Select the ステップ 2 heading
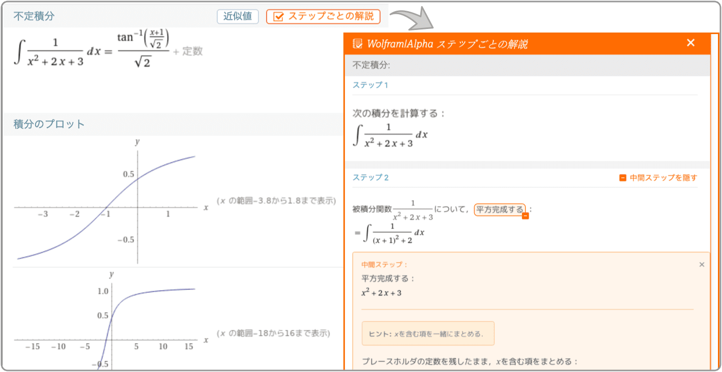The height and width of the screenshot is (372, 722). 370,177
